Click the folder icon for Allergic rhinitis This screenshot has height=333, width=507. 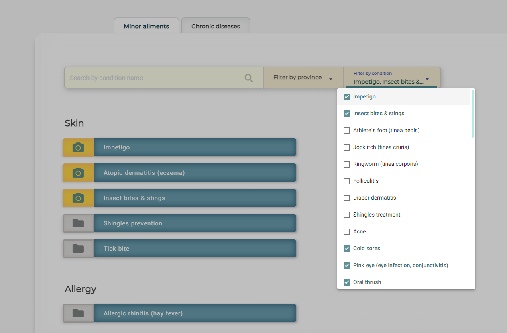tap(78, 313)
